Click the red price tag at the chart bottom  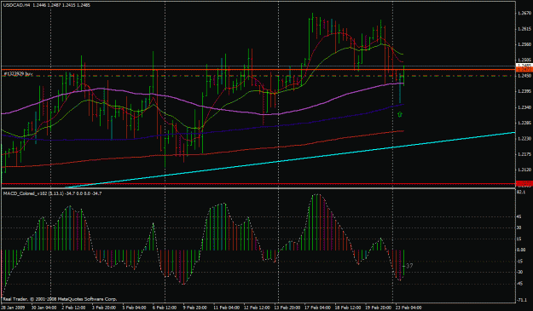point(524,184)
